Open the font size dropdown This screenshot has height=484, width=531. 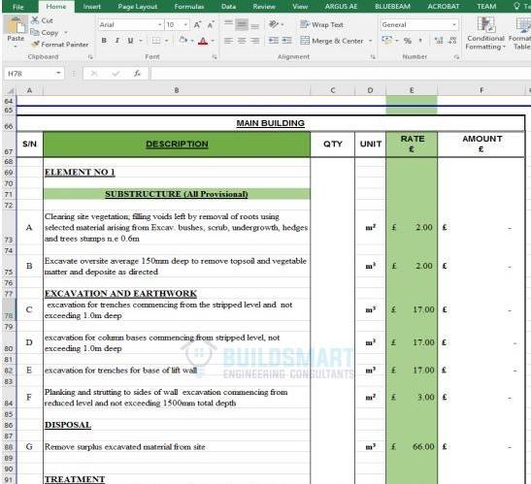(x=185, y=24)
